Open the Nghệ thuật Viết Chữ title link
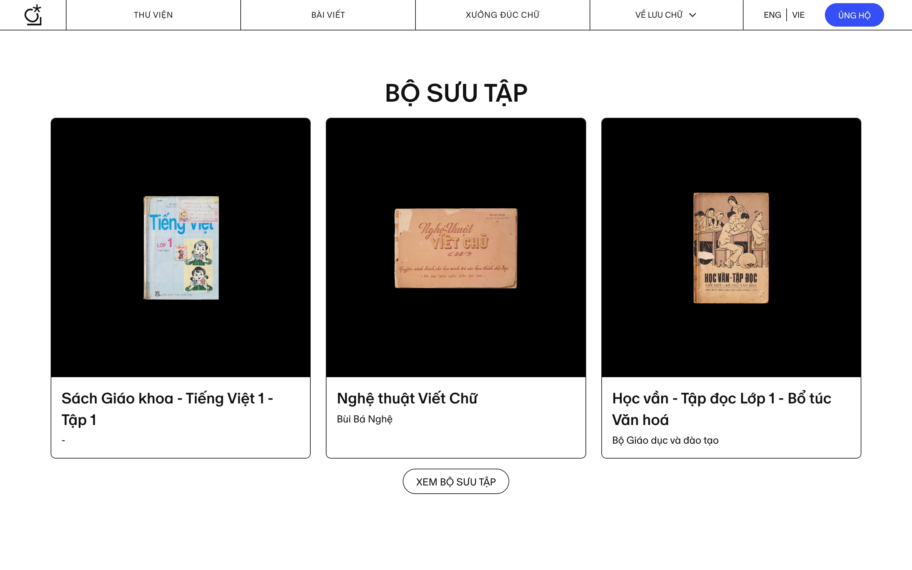This screenshot has width=912, height=570. (407, 398)
